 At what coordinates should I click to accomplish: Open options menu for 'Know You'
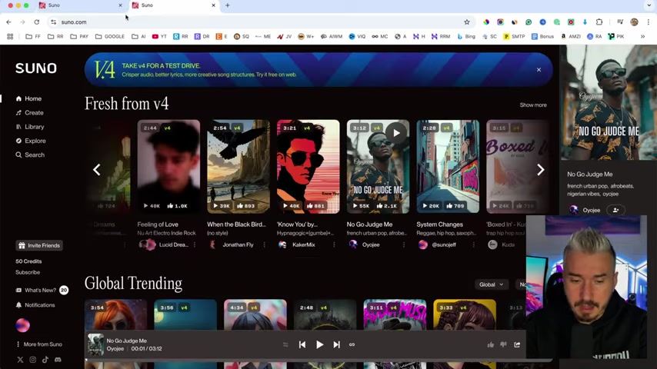(334, 244)
